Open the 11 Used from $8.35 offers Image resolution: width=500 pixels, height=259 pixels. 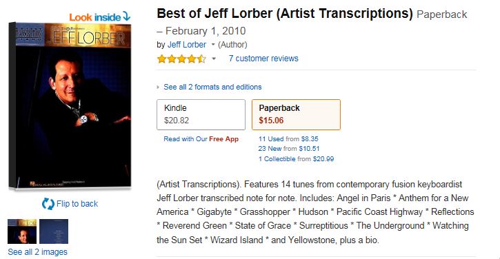[288, 139]
